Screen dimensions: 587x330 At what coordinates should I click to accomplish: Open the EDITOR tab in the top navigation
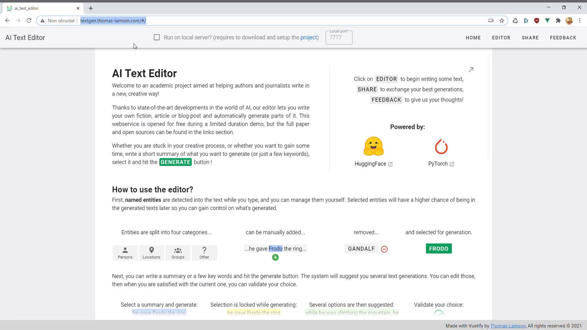501,38
